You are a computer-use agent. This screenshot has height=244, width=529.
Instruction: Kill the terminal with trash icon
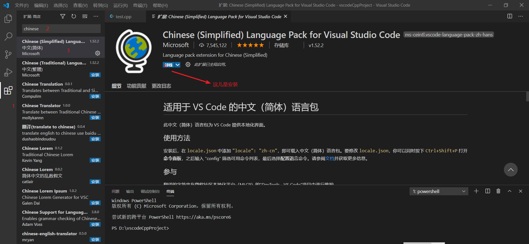[498, 191]
